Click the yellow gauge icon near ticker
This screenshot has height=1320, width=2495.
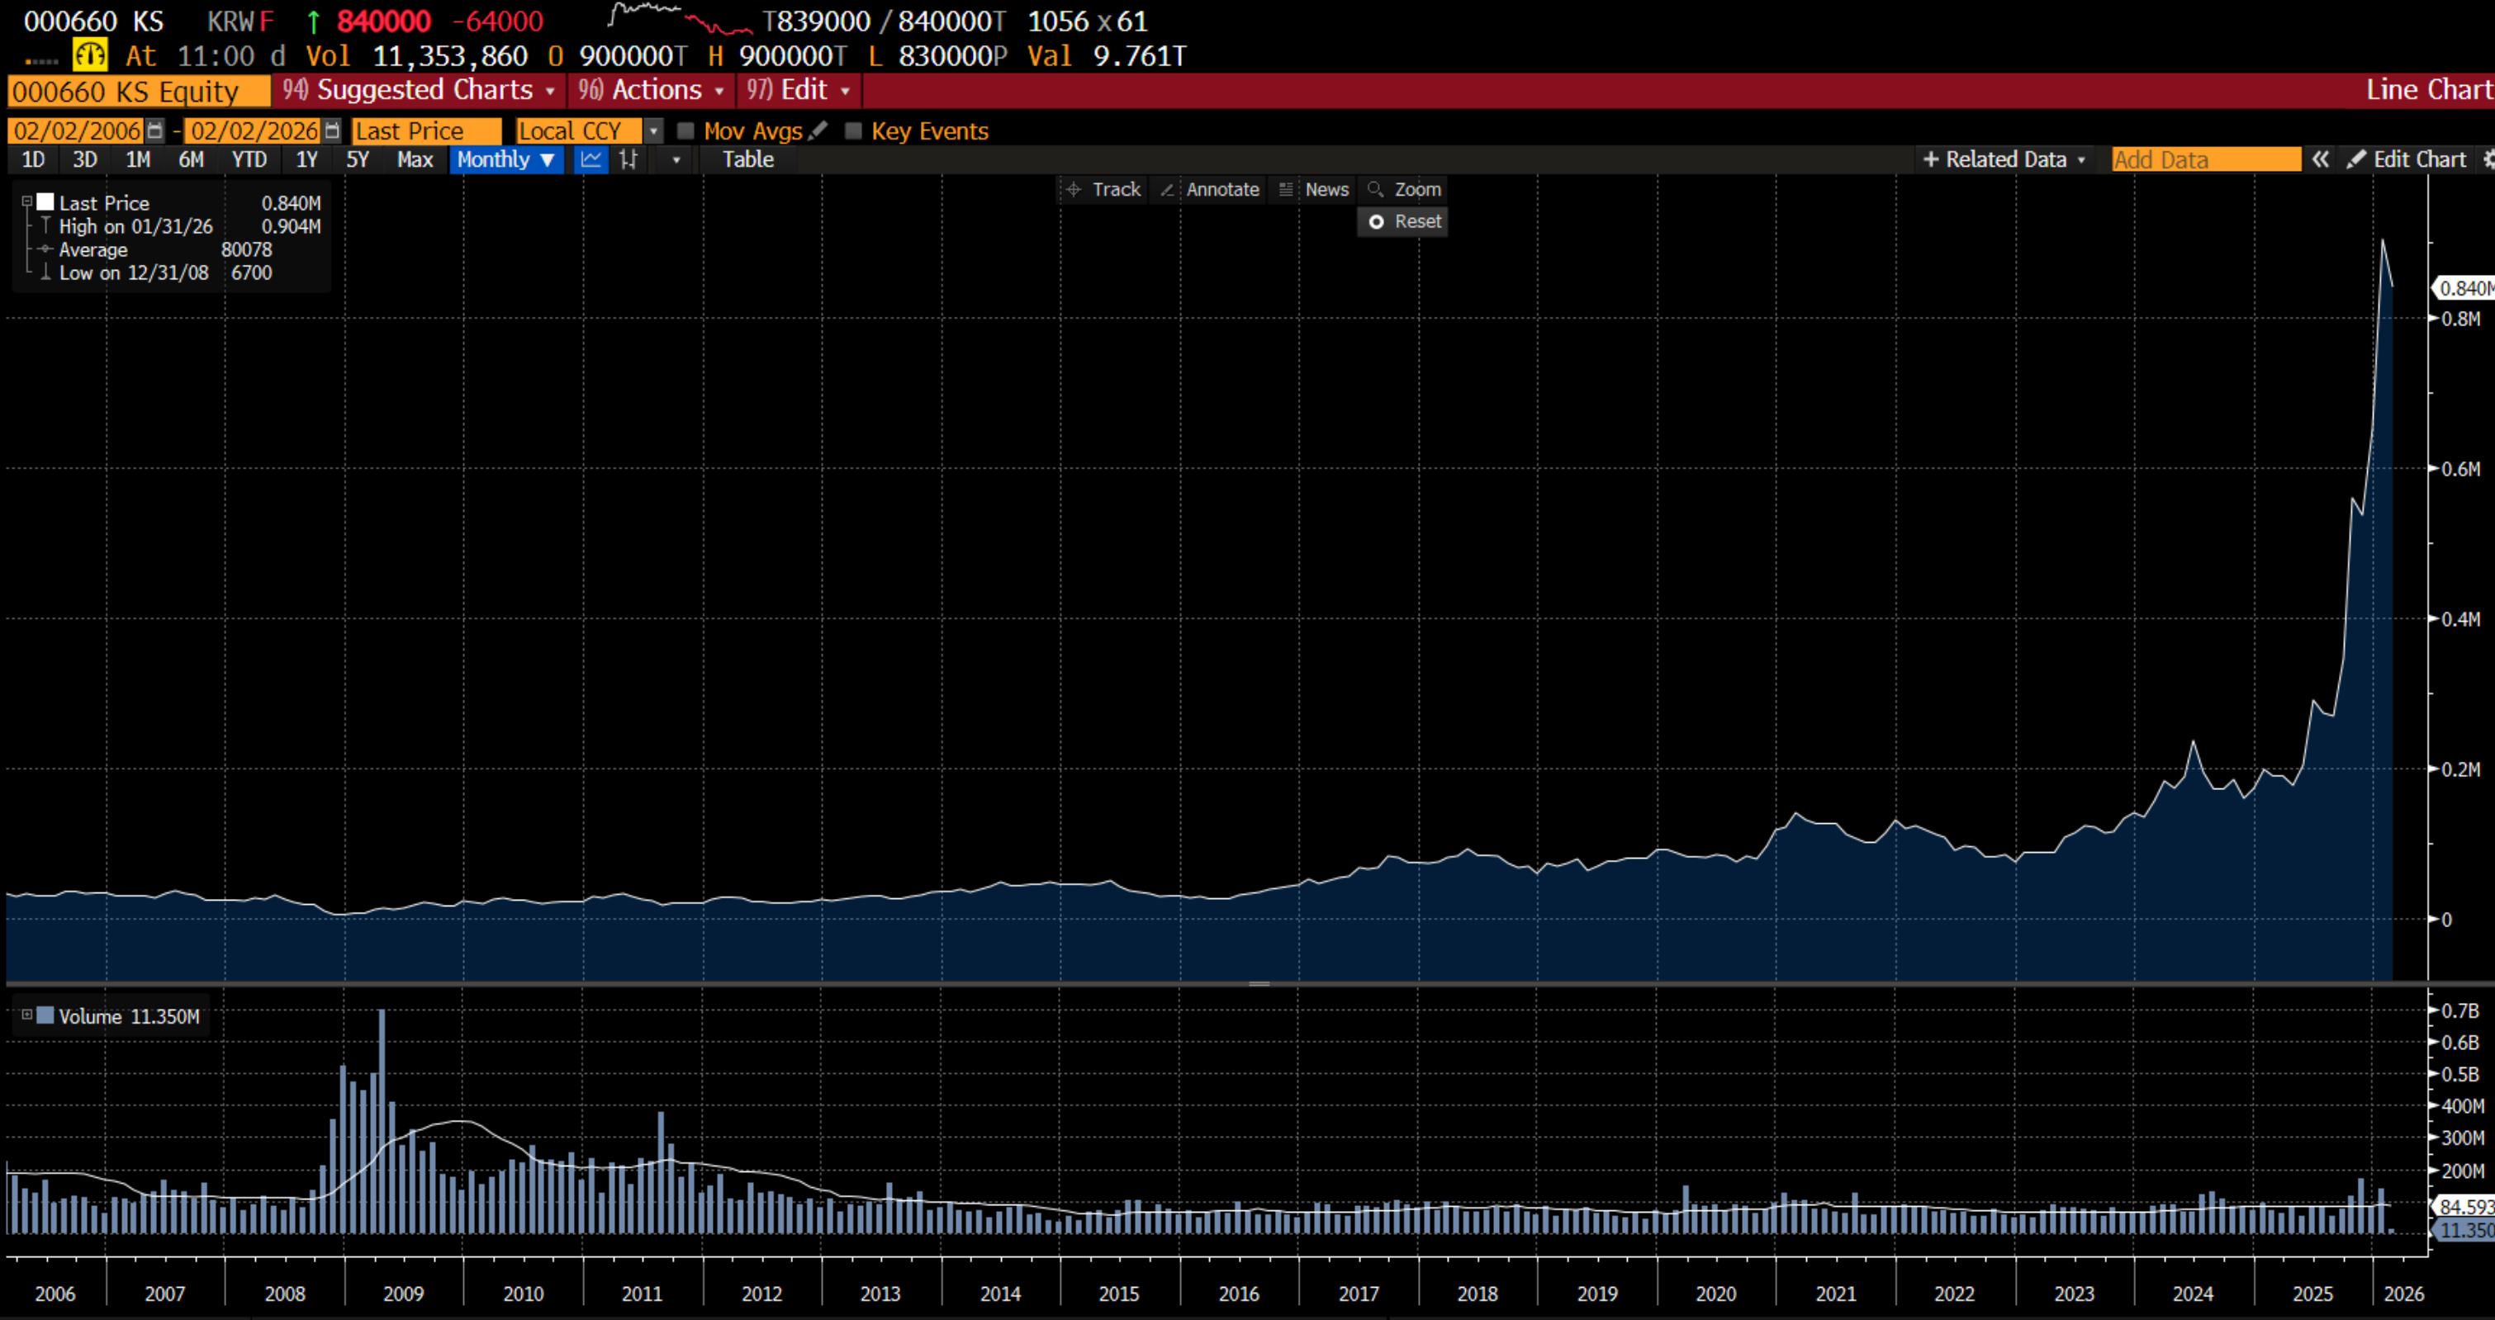point(90,55)
